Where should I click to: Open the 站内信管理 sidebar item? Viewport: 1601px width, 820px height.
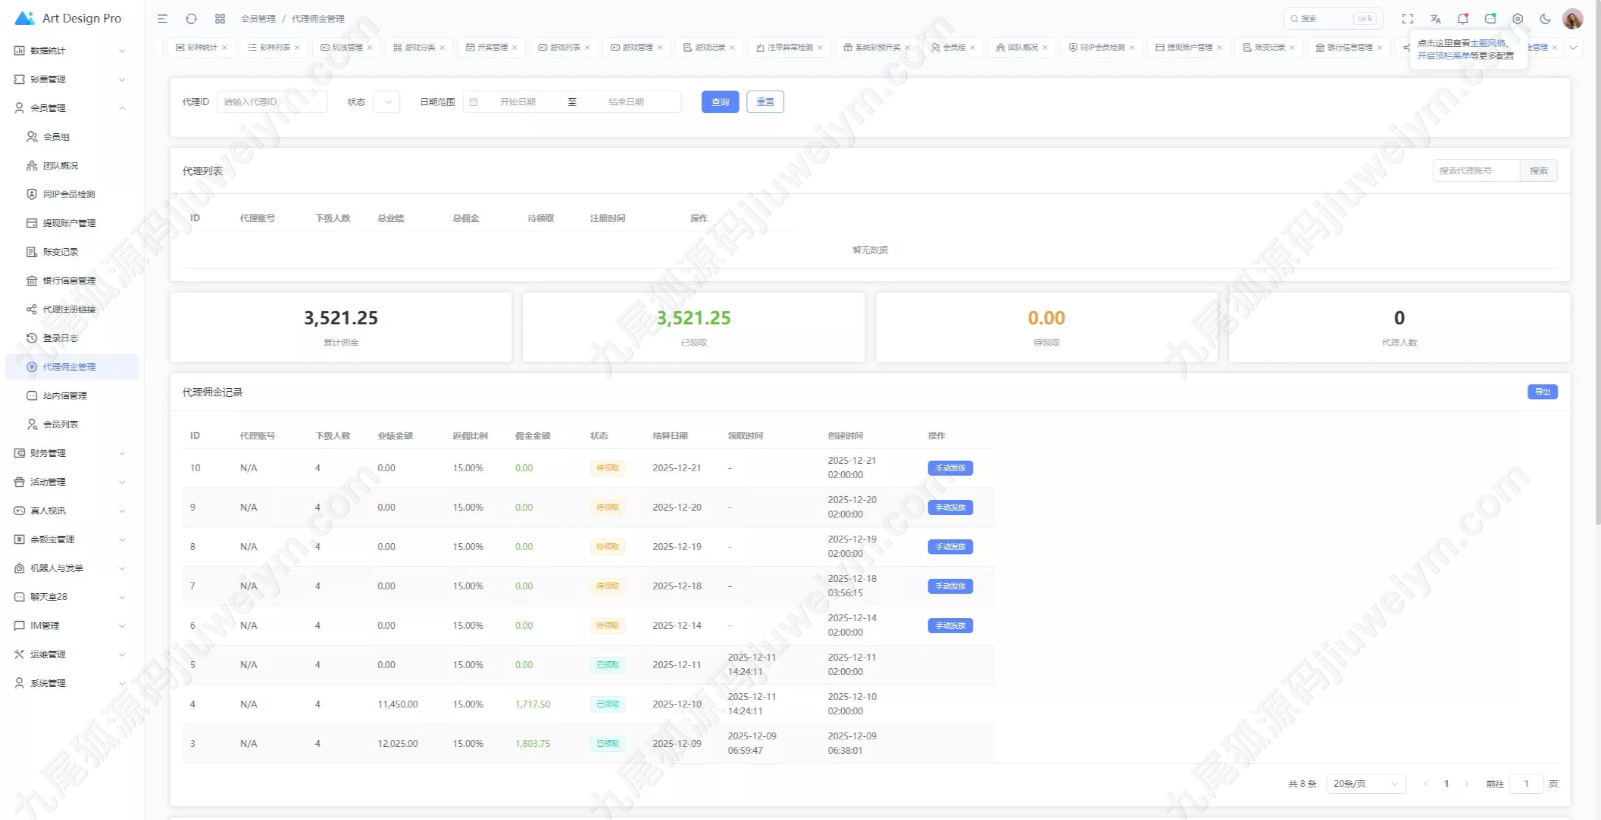point(65,396)
